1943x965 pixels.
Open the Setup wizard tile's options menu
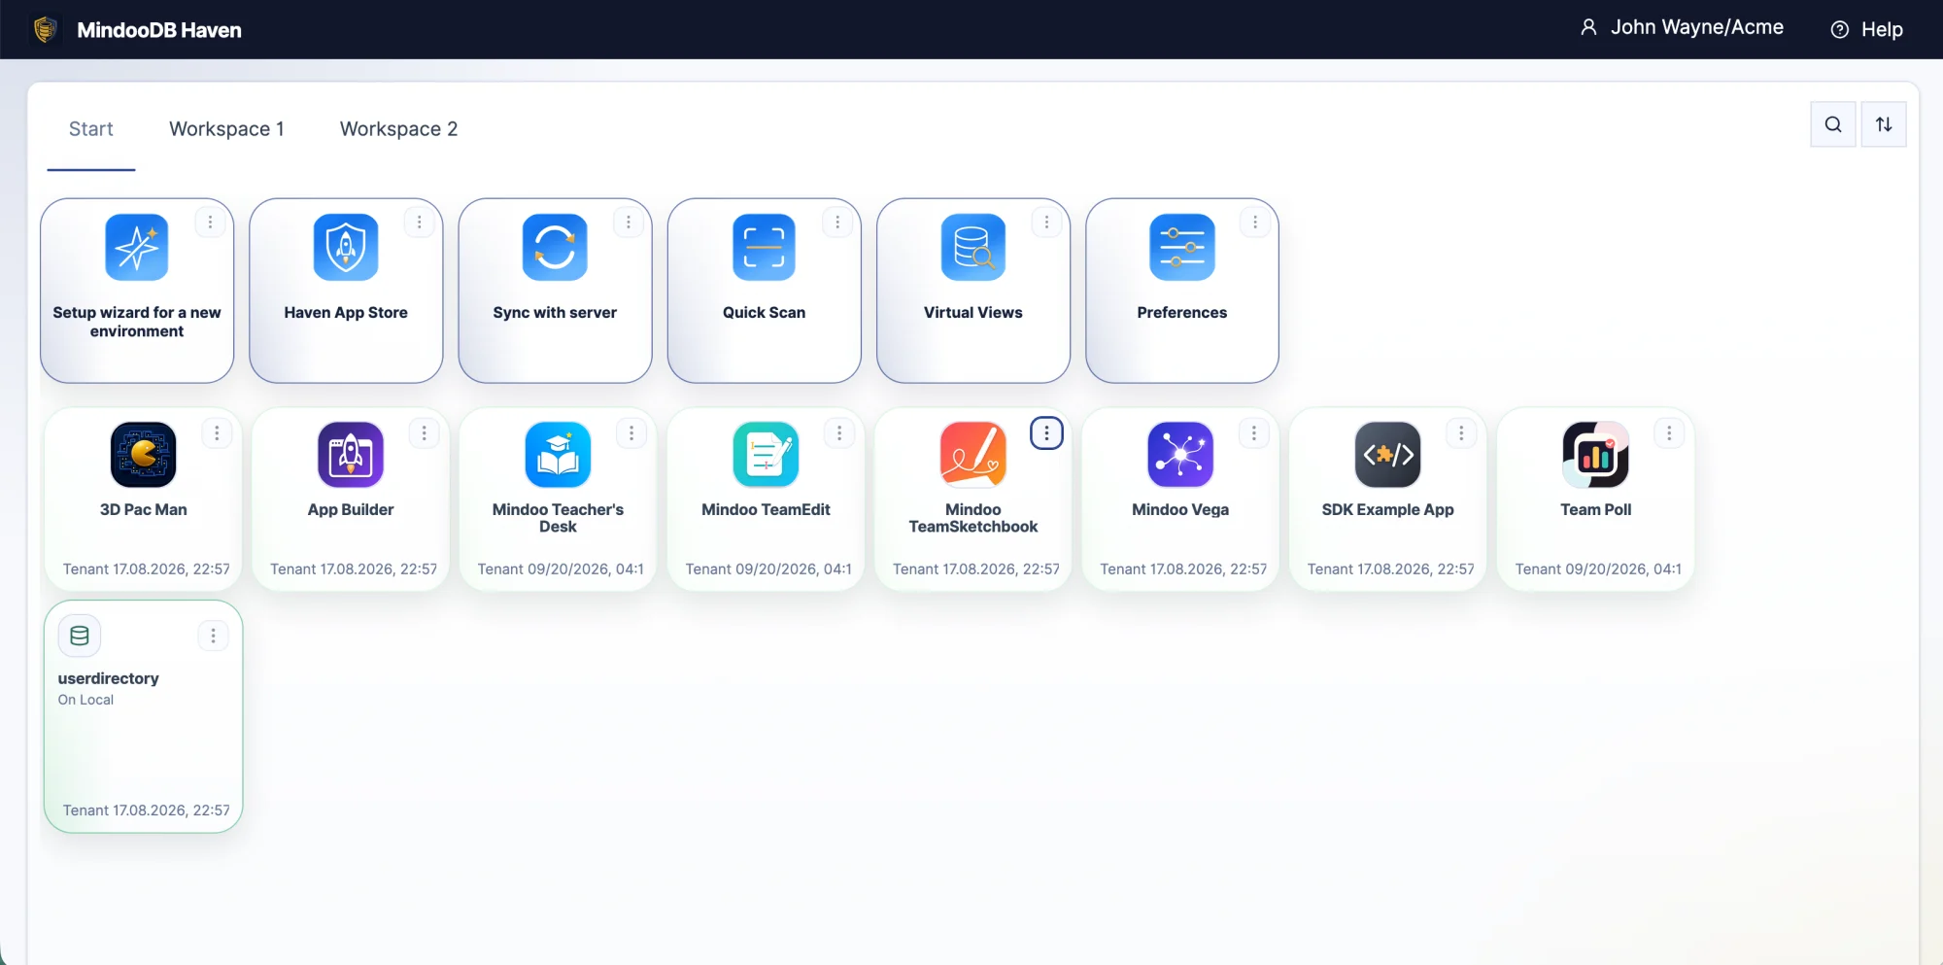point(210,223)
